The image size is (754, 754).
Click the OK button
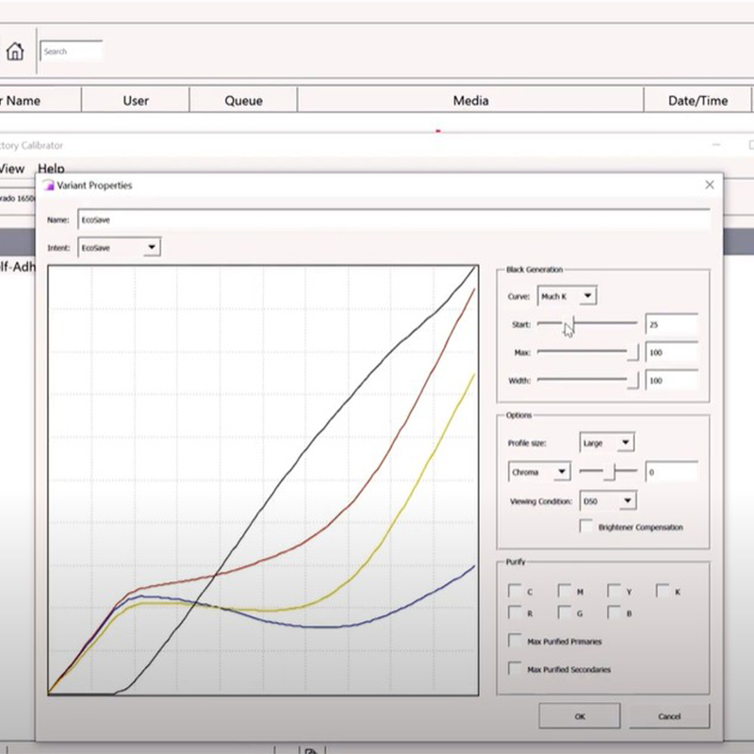click(580, 716)
